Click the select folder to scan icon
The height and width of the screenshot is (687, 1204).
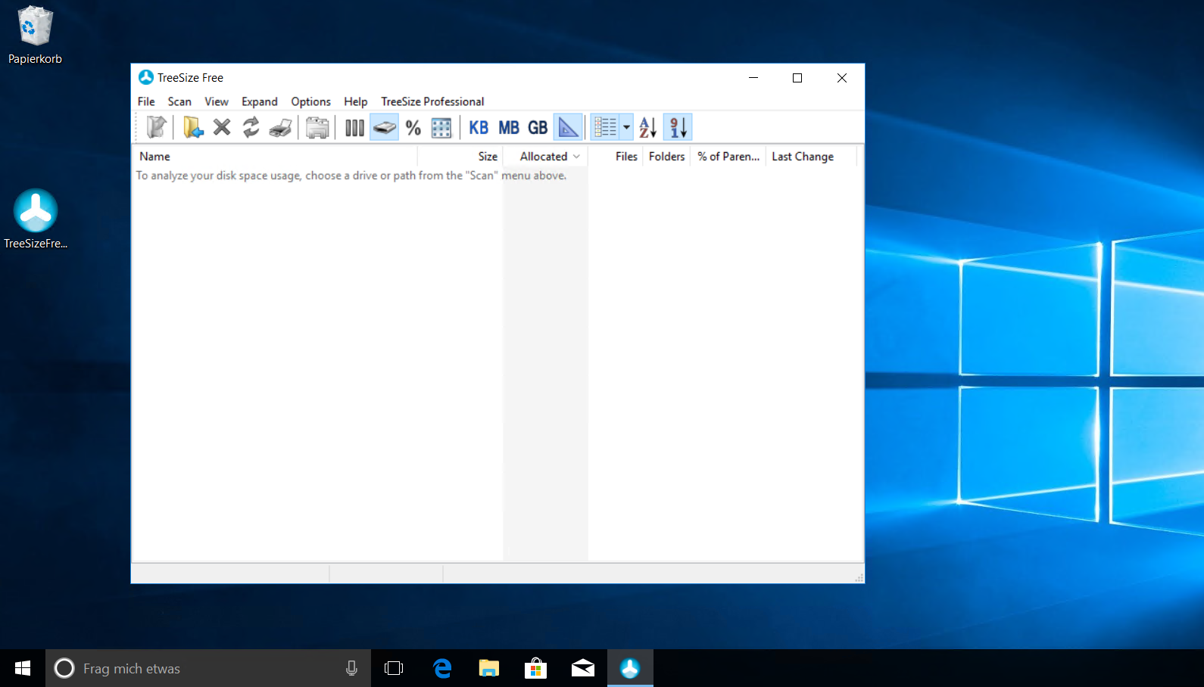pyautogui.click(x=193, y=127)
